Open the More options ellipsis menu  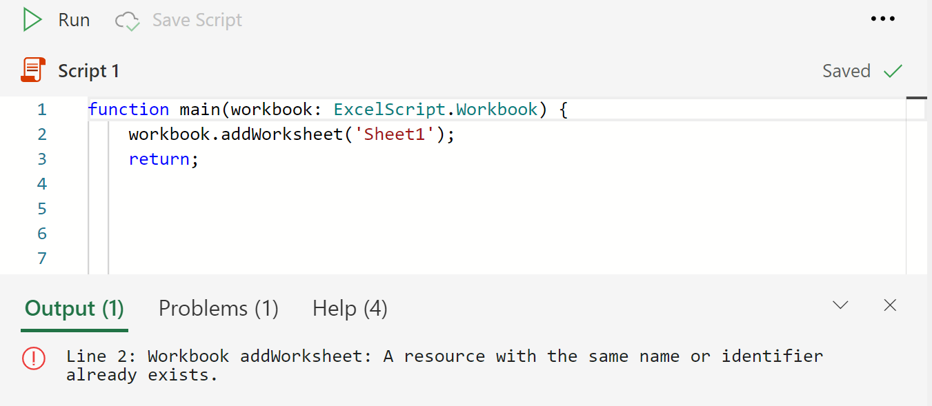(x=883, y=19)
